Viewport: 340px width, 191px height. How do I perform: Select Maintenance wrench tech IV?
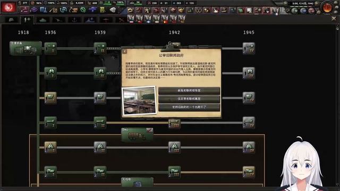click(249, 123)
